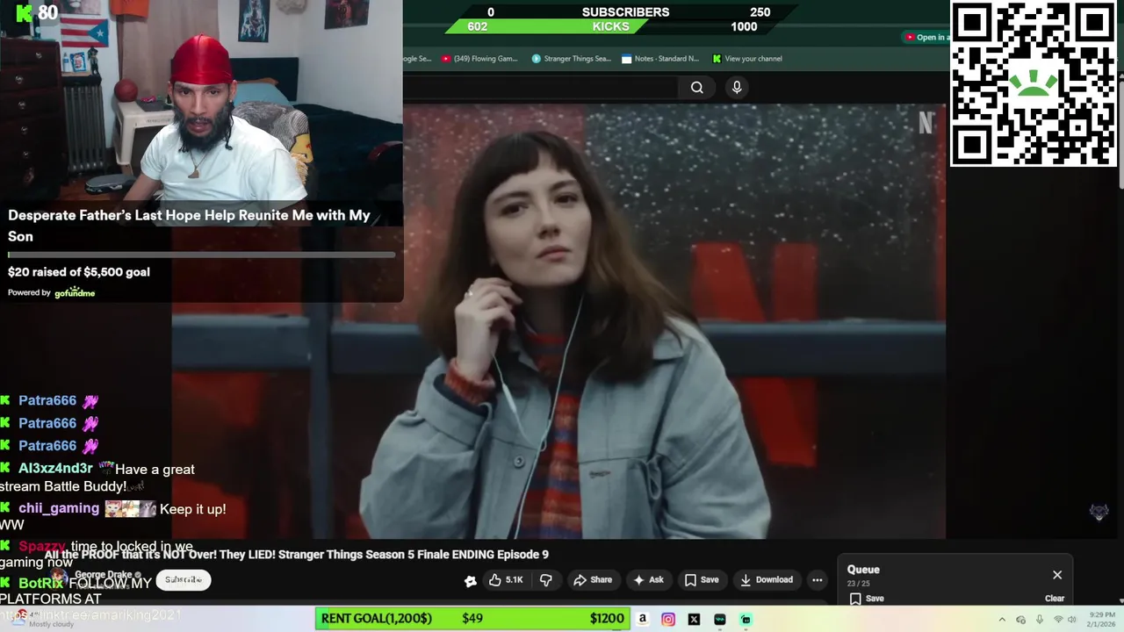Click the chat username BotRix
The width and height of the screenshot is (1124, 632).
pyautogui.click(x=40, y=583)
